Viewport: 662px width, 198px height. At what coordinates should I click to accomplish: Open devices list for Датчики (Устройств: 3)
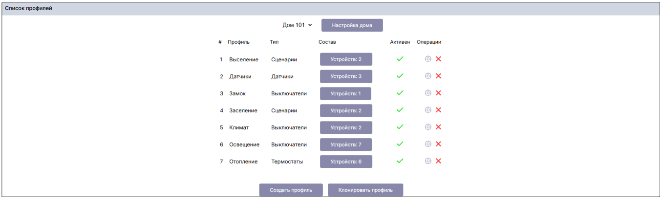[346, 76]
